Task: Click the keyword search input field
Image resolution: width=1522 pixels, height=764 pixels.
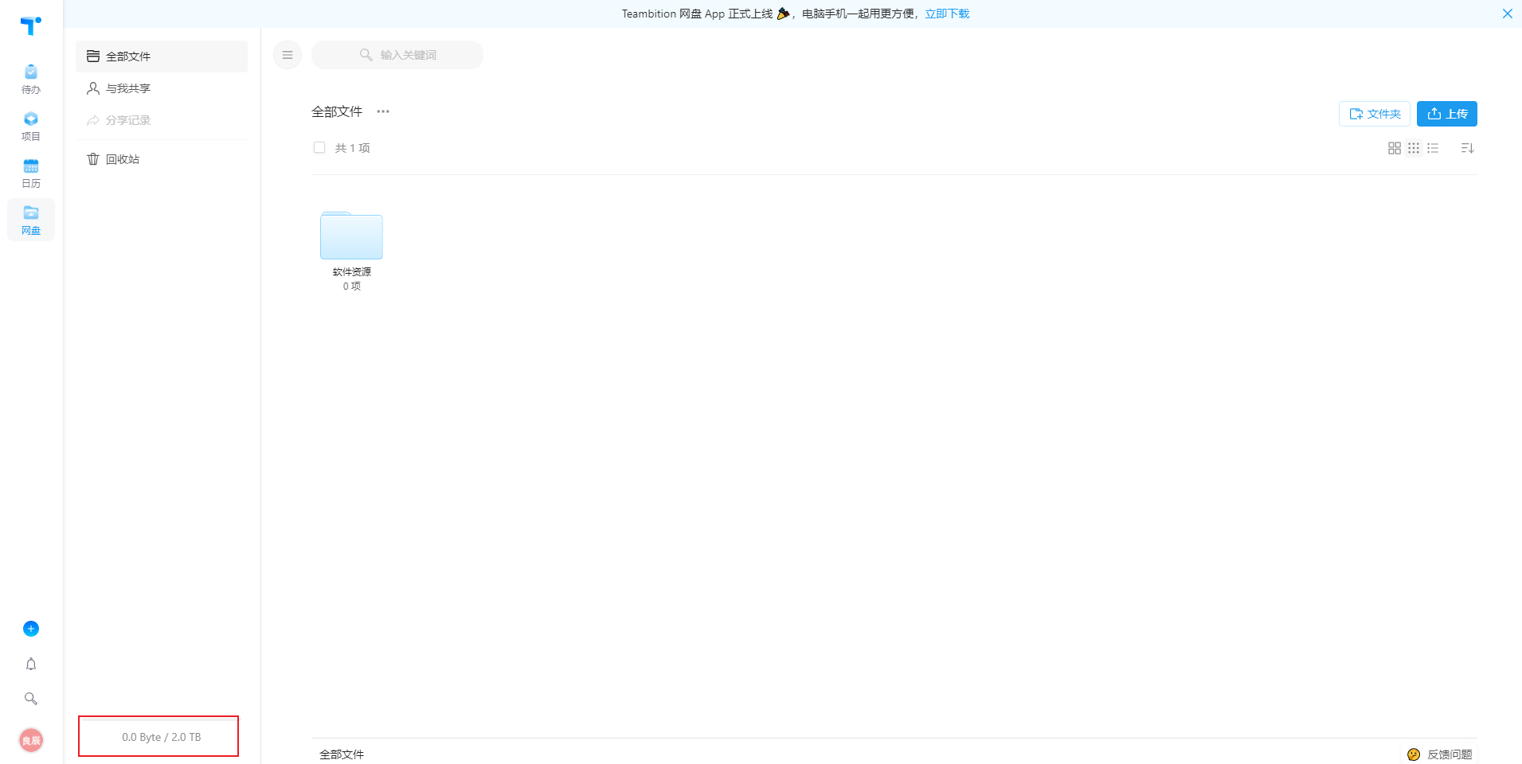Action: pos(397,55)
